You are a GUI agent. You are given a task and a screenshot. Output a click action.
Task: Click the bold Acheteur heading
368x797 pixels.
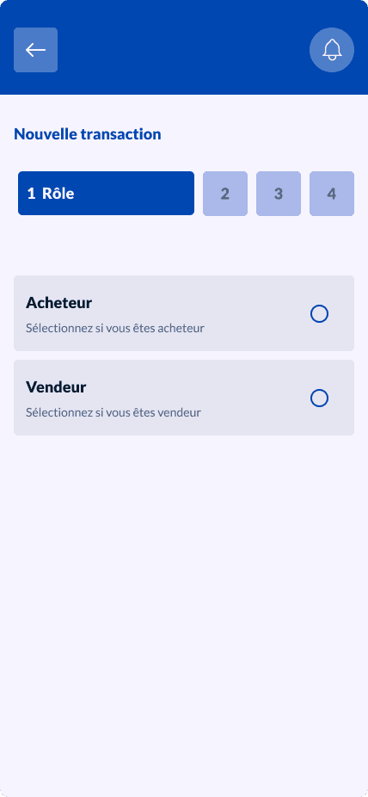click(58, 303)
